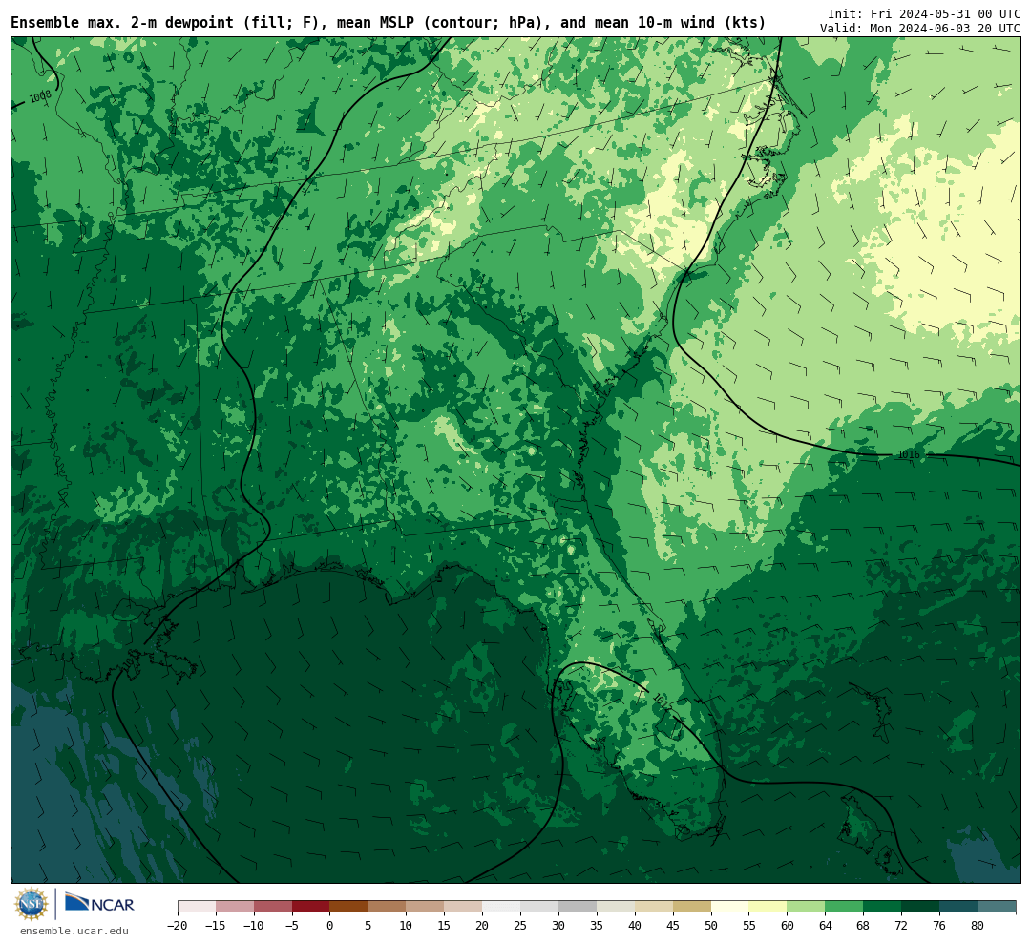Pick the dark teal swatch between 76 and 80
The height and width of the screenshot is (943, 1031).
(959, 907)
